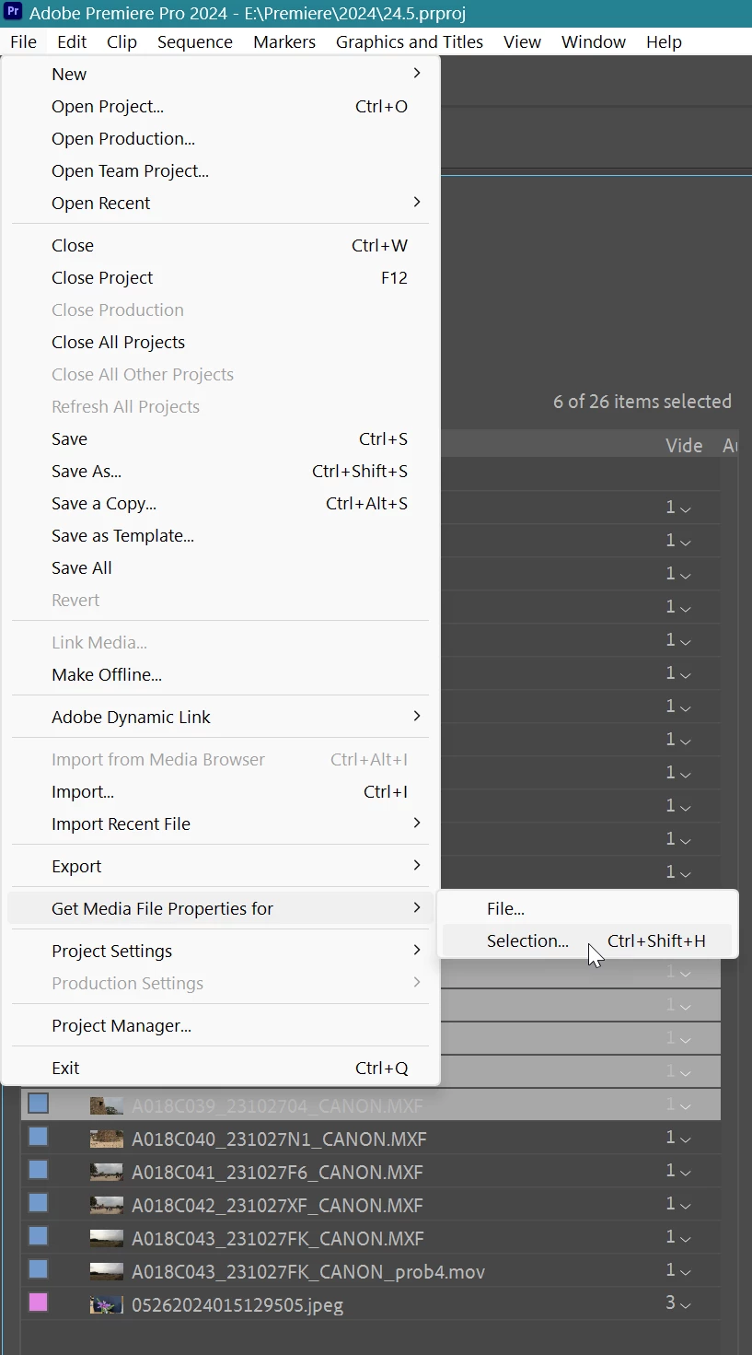Viewport: 752px width, 1355px height.
Task: Expand the Open Recent submenu
Action: point(220,204)
